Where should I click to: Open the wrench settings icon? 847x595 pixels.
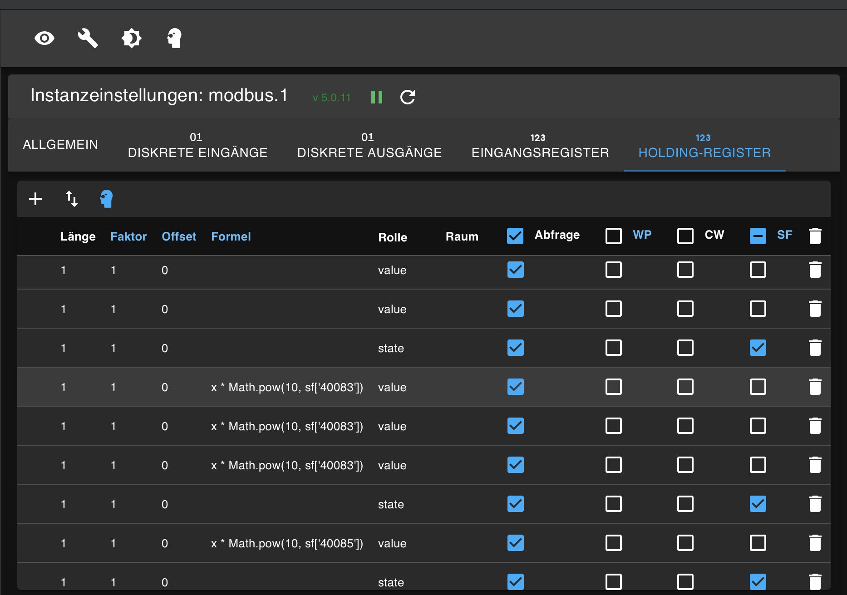click(88, 38)
